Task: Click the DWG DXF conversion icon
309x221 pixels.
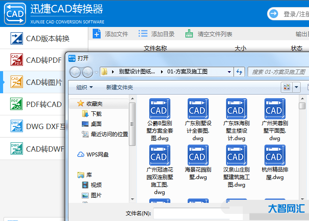Action: (17, 126)
